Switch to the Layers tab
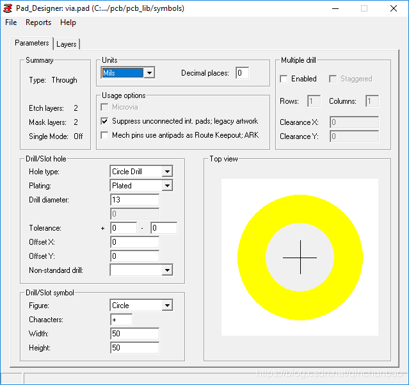 click(x=66, y=44)
